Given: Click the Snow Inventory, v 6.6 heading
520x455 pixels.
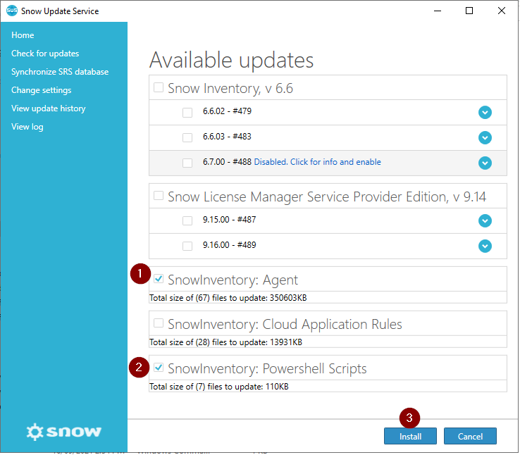Looking at the screenshot, I should (230, 89).
